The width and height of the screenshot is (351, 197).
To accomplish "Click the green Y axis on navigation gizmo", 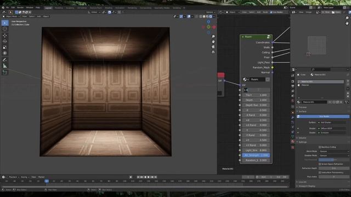I will coord(208,27).
